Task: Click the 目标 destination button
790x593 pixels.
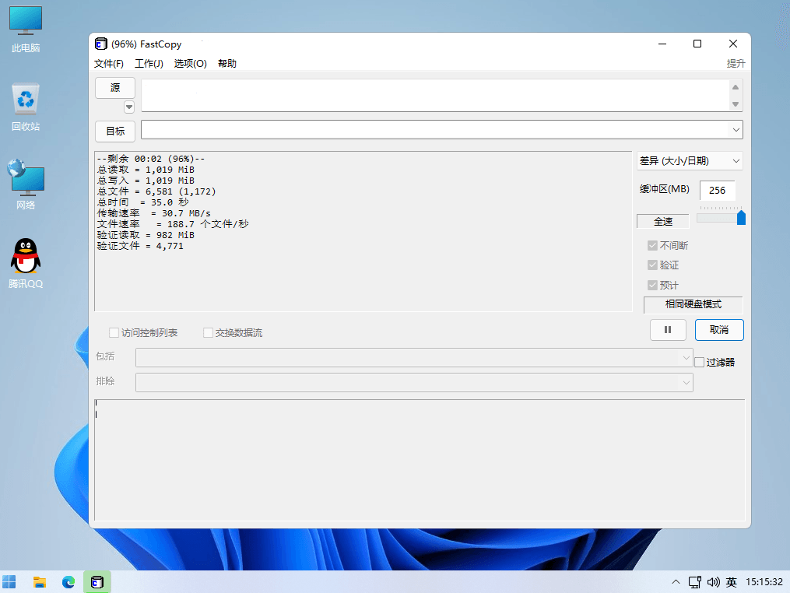Action: pyautogui.click(x=115, y=131)
